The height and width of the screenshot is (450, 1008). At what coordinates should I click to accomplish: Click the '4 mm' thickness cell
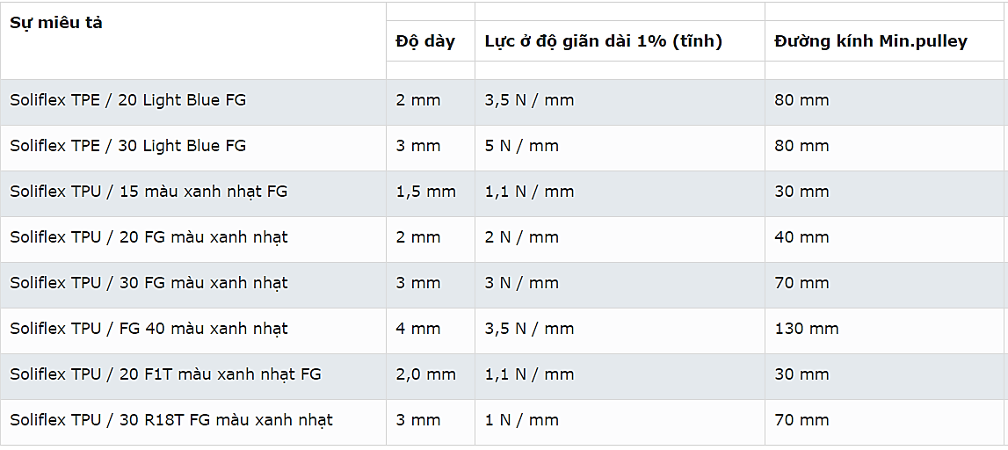point(418,329)
